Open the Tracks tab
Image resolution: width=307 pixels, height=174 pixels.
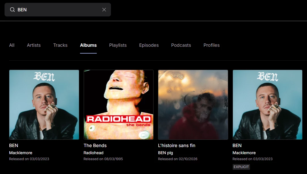pos(60,45)
